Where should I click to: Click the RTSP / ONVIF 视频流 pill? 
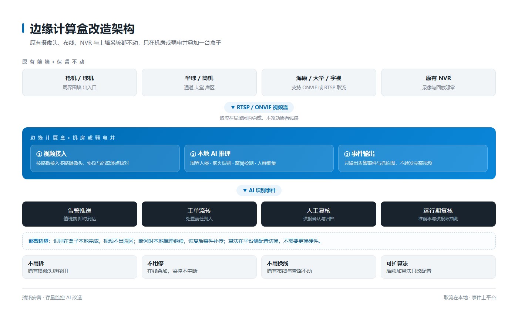(x=259, y=107)
